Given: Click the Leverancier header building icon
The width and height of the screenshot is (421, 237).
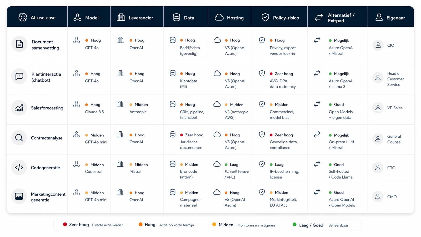Looking at the screenshot, I should [121, 17].
